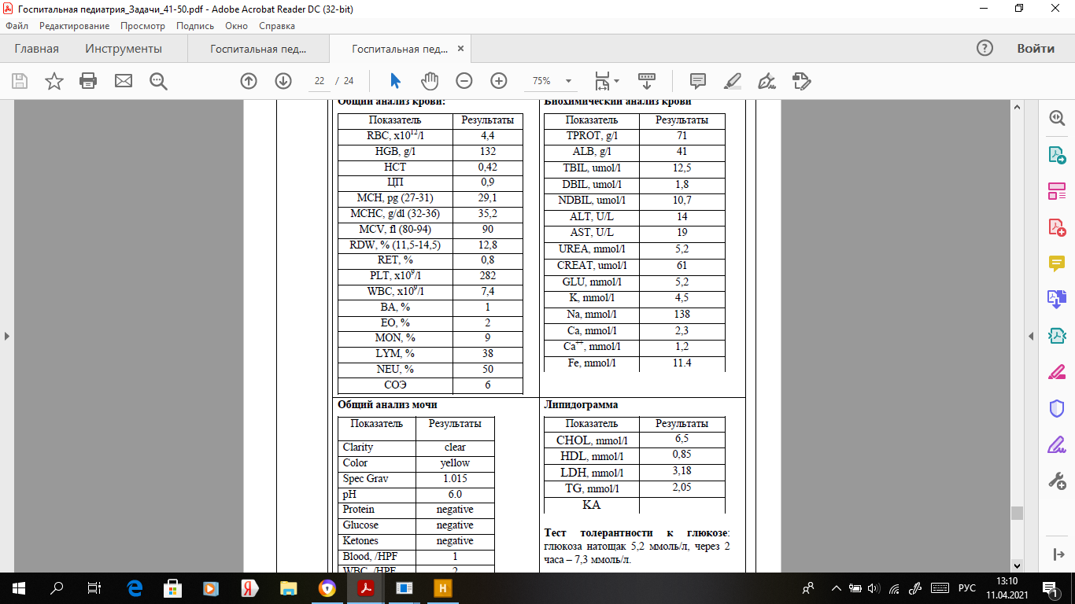Open Microsoft Edge from taskbar
This screenshot has width=1075, height=604.
click(134, 587)
